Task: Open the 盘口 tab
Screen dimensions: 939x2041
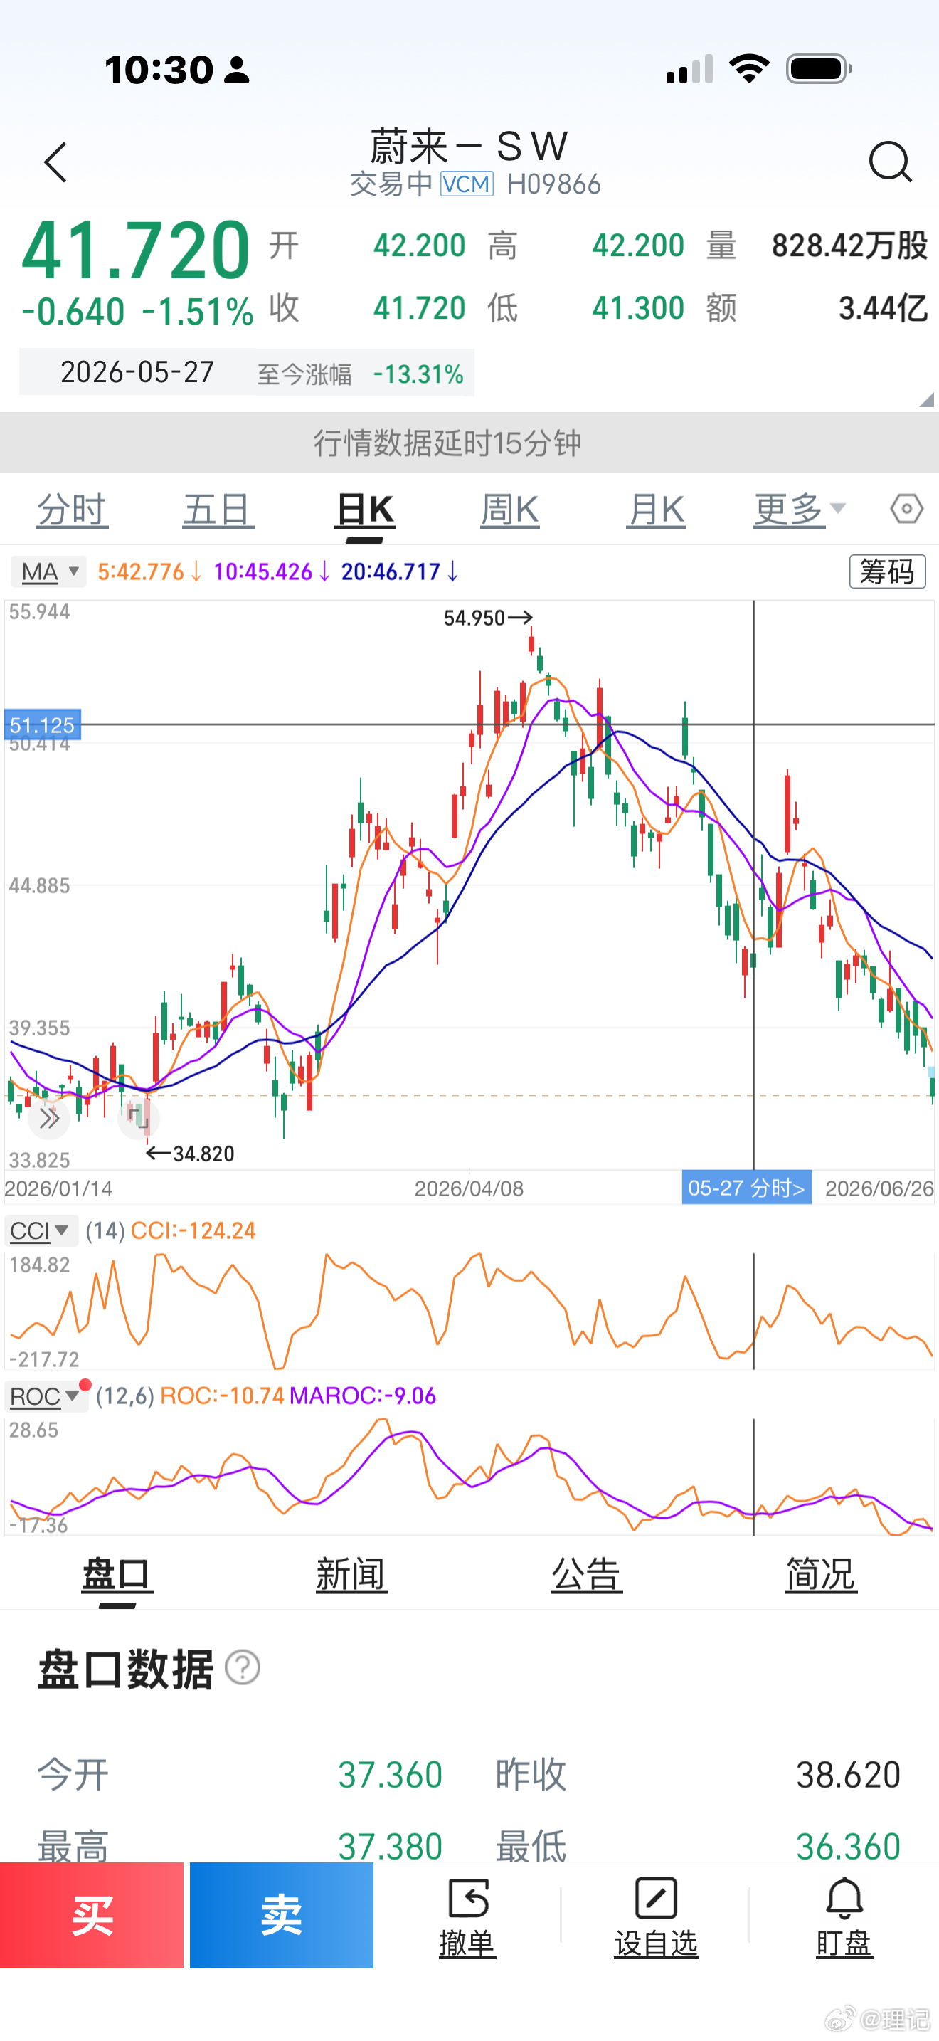Action: (117, 1574)
